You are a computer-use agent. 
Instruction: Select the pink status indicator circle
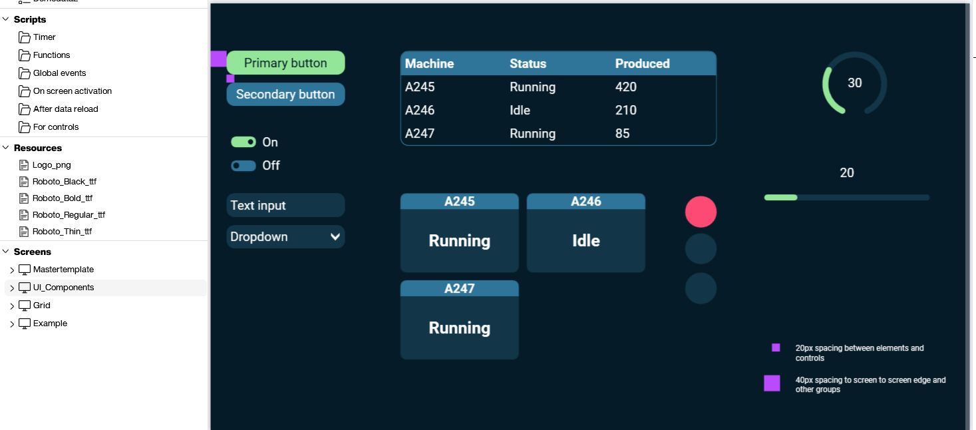coord(701,211)
